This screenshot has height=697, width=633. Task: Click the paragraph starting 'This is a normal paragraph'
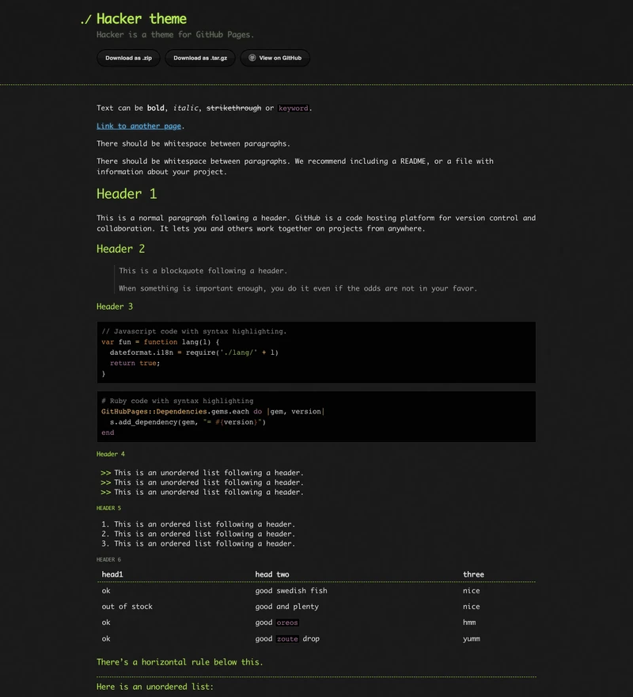(316, 223)
